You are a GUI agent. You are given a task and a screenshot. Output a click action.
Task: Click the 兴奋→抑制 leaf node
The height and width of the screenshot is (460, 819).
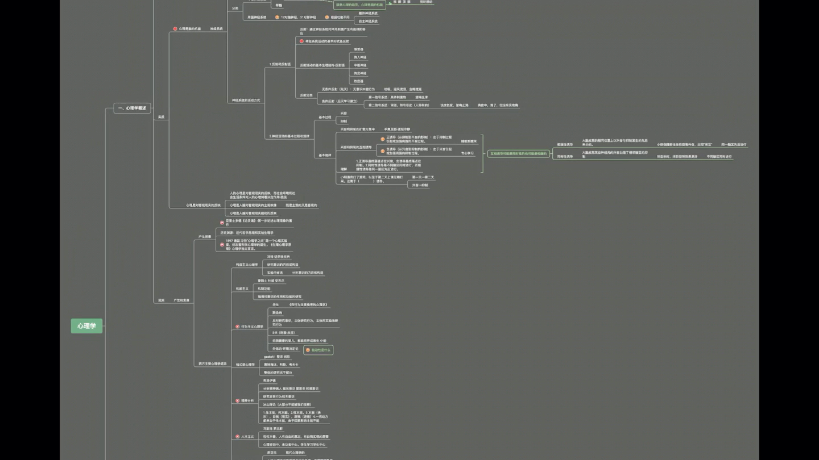click(420, 185)
